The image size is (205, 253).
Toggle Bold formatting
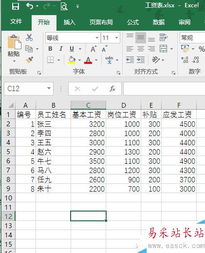coord(50,49)
